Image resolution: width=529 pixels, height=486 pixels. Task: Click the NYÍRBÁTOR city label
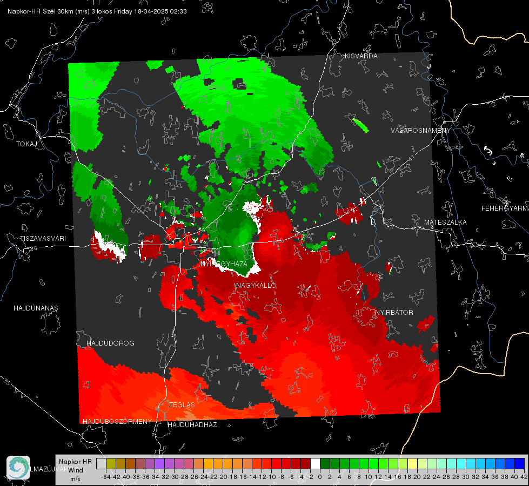[394, 313]
